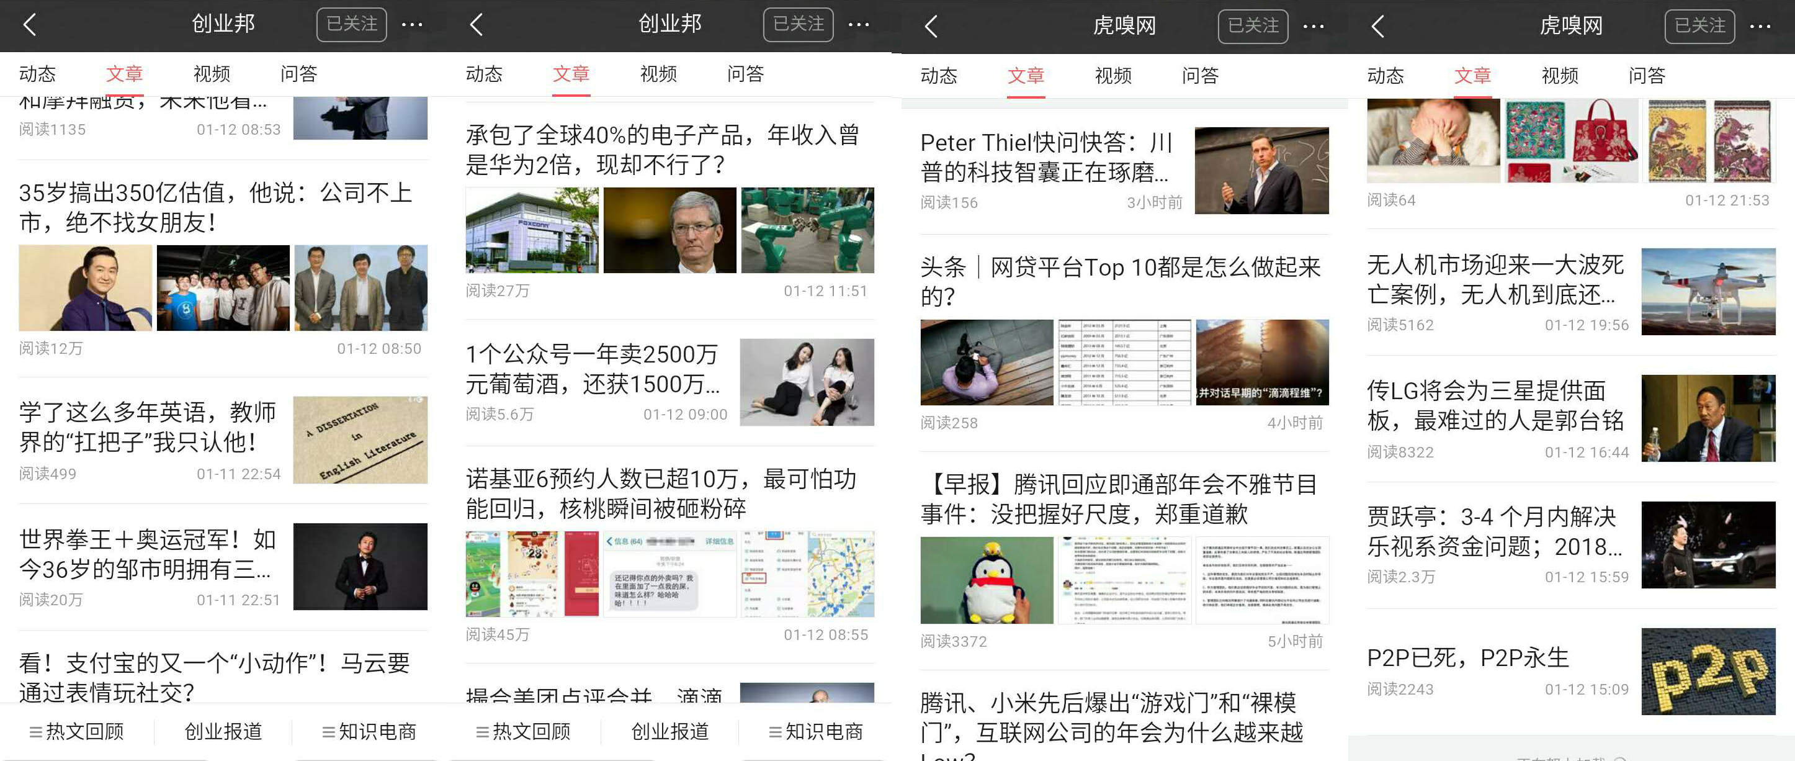Toggle 已关注 in second 虎嗅网 panel

pyautogui.click(x=1699, y=27)
